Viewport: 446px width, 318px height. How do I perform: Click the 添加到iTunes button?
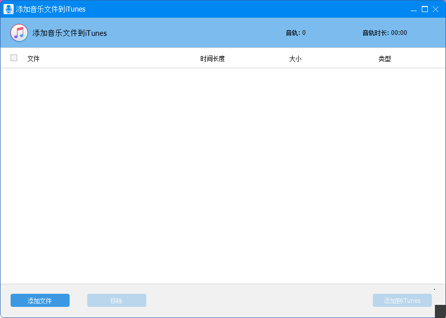point(402,300)
